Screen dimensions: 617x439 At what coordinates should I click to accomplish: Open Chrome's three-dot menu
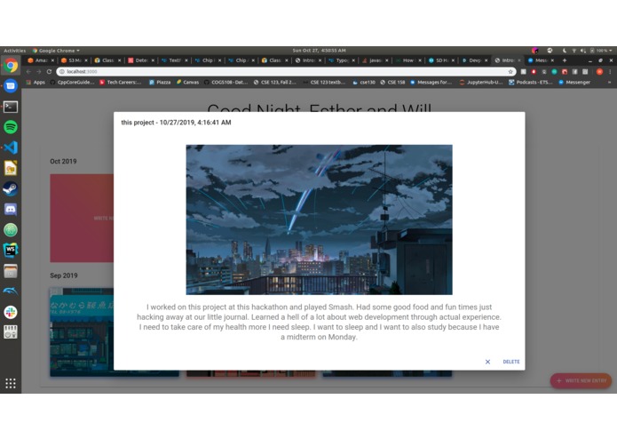[x=610, y=72]
